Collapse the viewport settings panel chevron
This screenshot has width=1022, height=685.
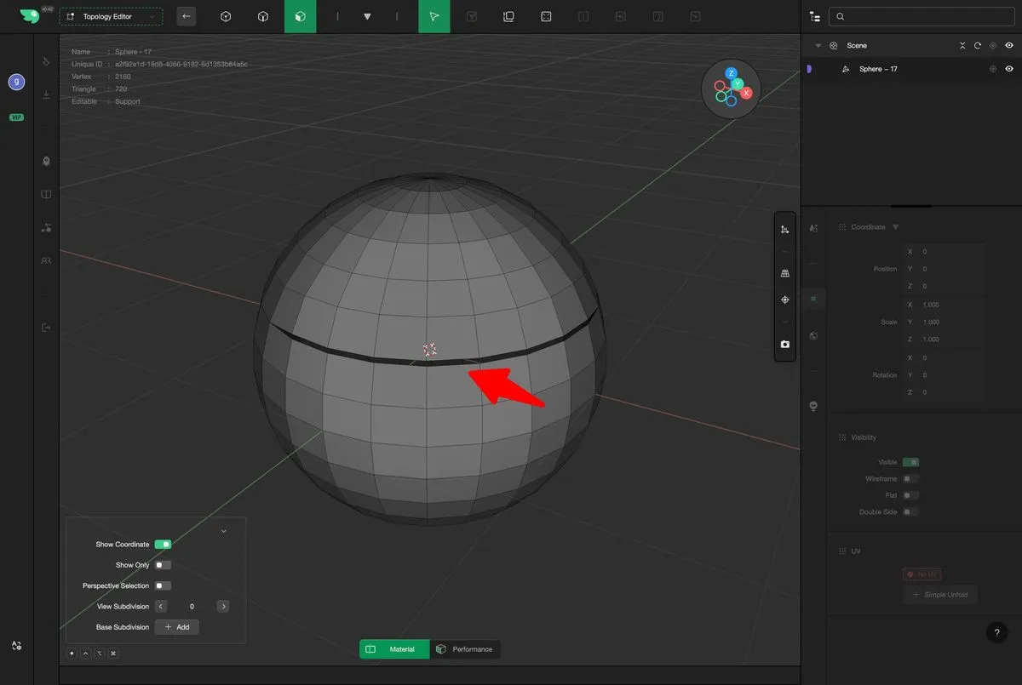click(x=223, y=531)
